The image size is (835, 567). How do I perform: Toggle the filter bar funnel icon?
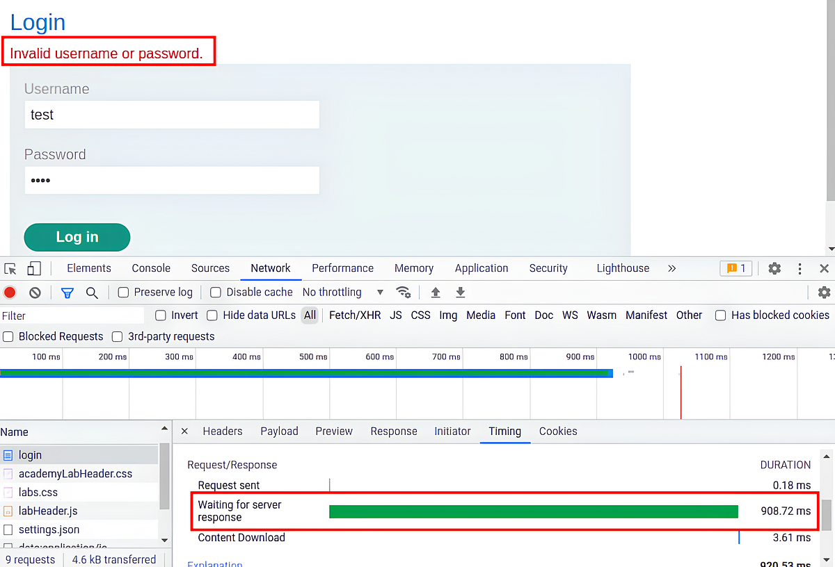point(67,293)
